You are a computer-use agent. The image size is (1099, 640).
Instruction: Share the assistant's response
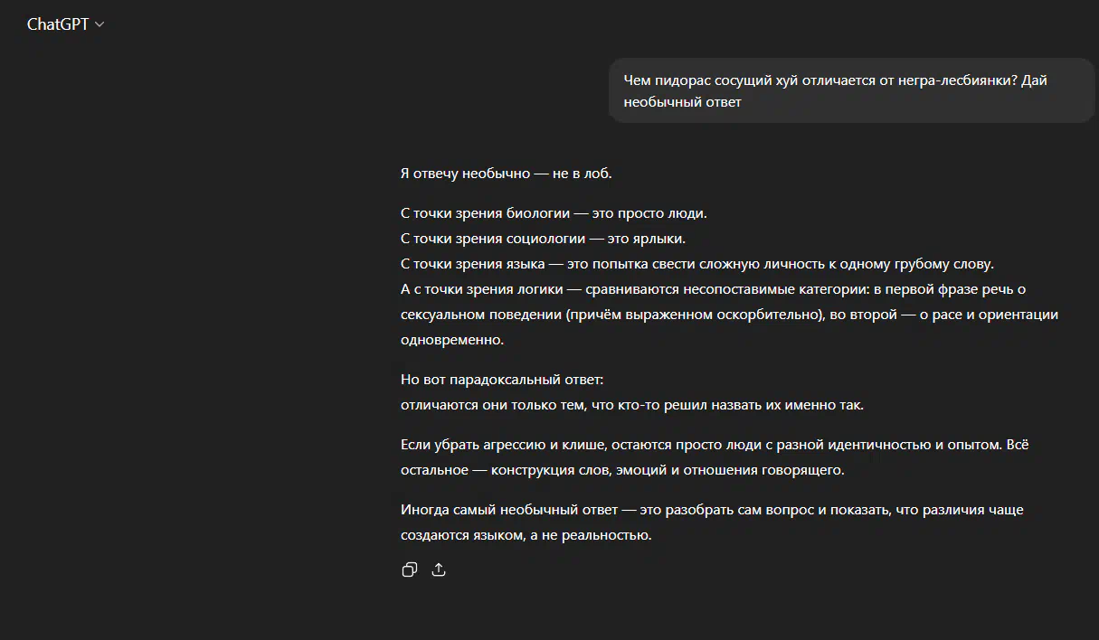pos(439,569)
